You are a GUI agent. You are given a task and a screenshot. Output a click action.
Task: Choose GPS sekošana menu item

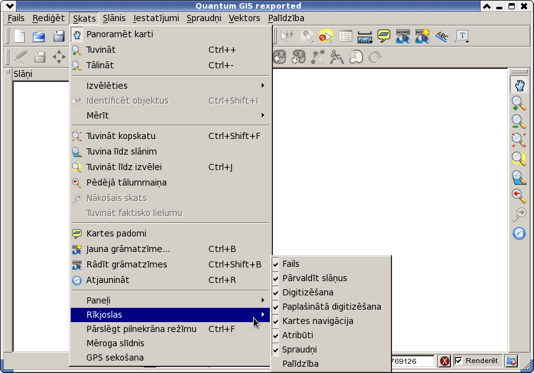171,357
